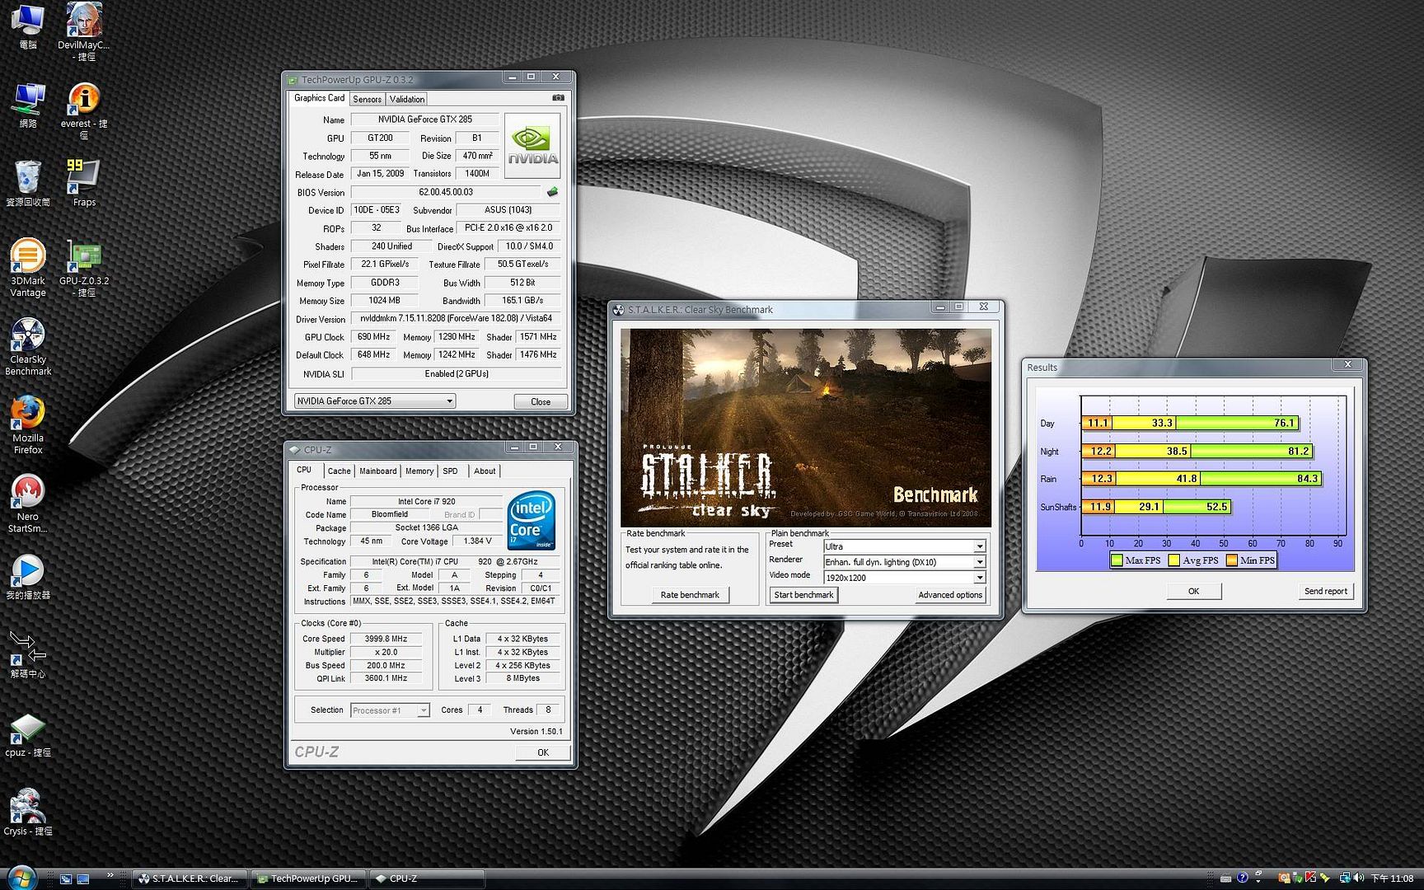
Task: Expand the GPU selection dropdown in GPU-Z
Action: 449,401
